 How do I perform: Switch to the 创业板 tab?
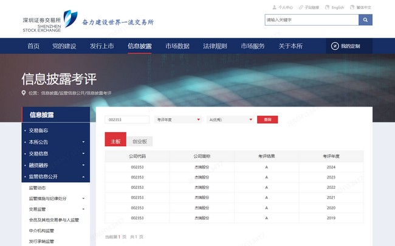point(140,141)
